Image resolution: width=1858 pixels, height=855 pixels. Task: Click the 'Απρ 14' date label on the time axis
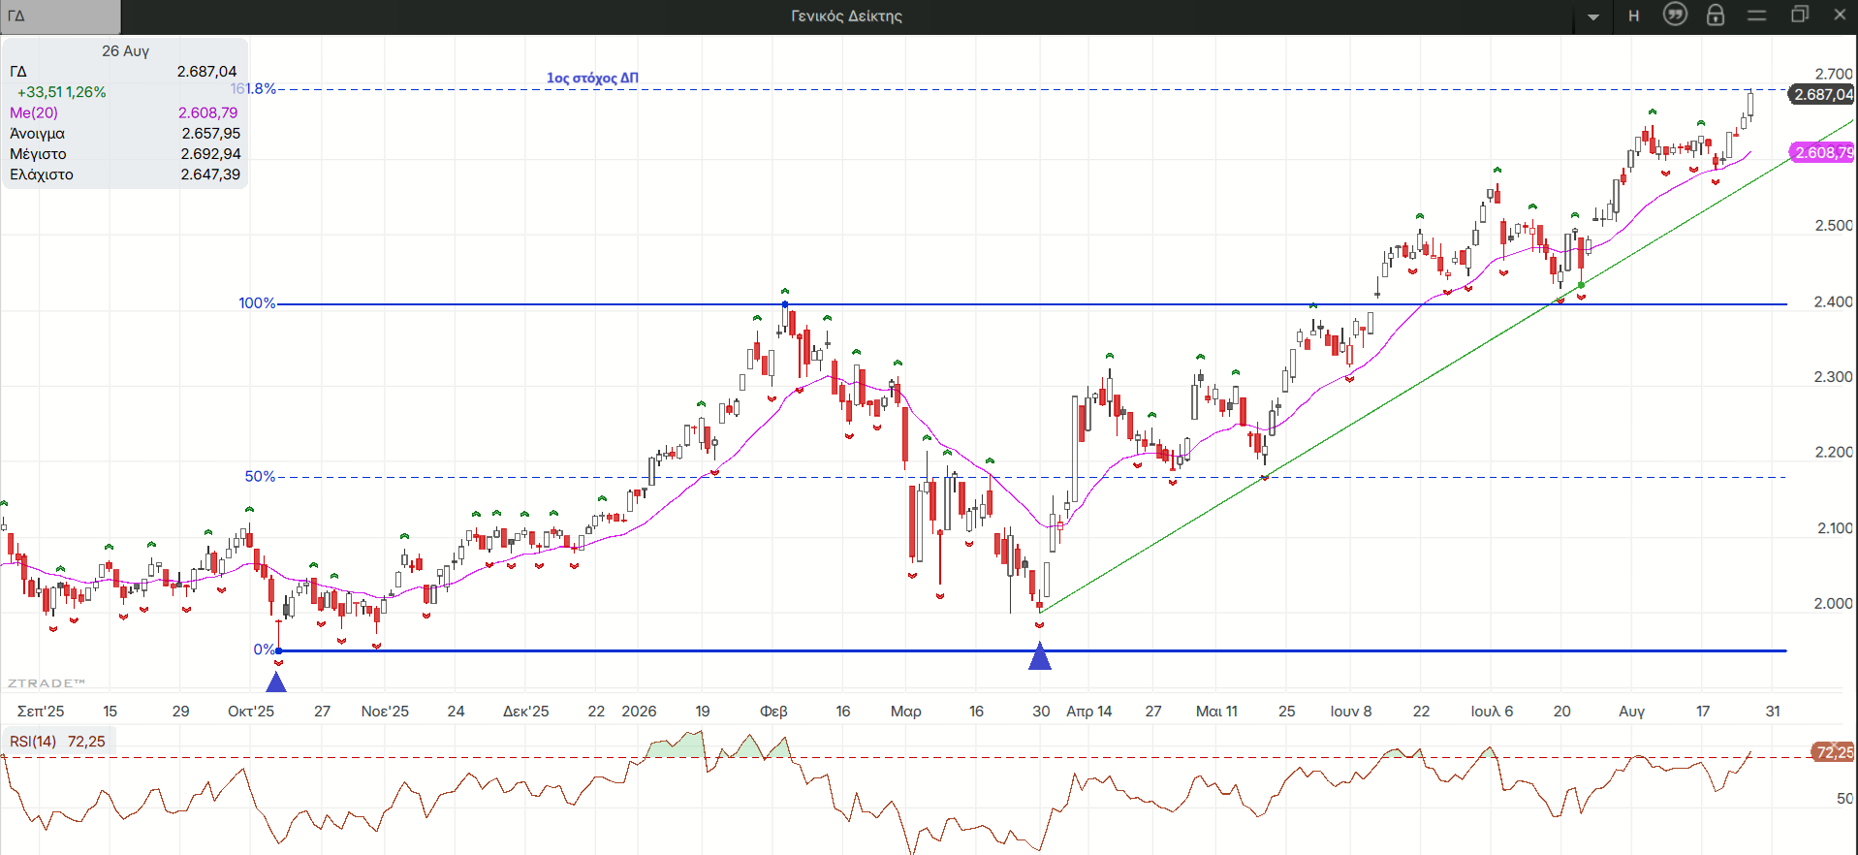tap(1089, 712)
